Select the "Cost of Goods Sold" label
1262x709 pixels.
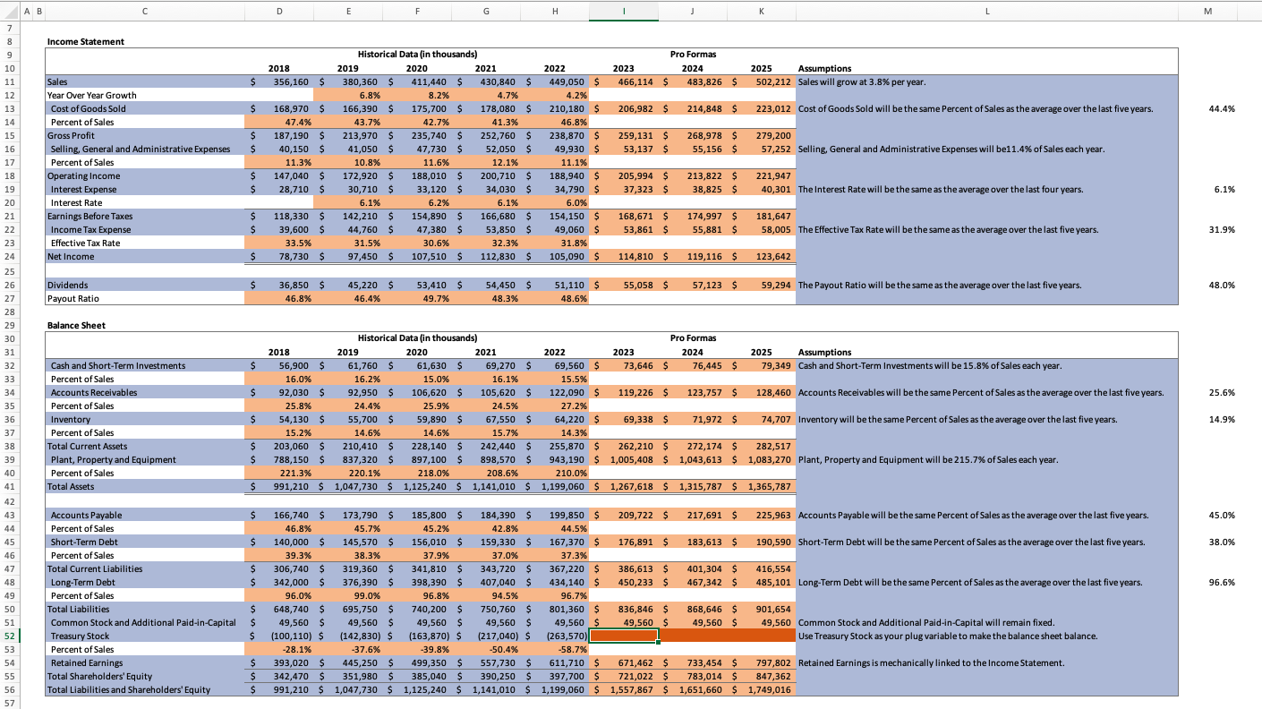tap(89, 108)
